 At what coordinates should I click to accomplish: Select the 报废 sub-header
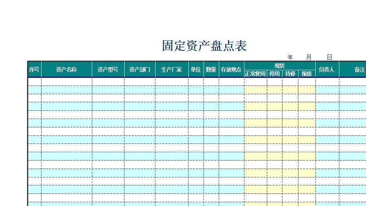click(x=307, y=74)
